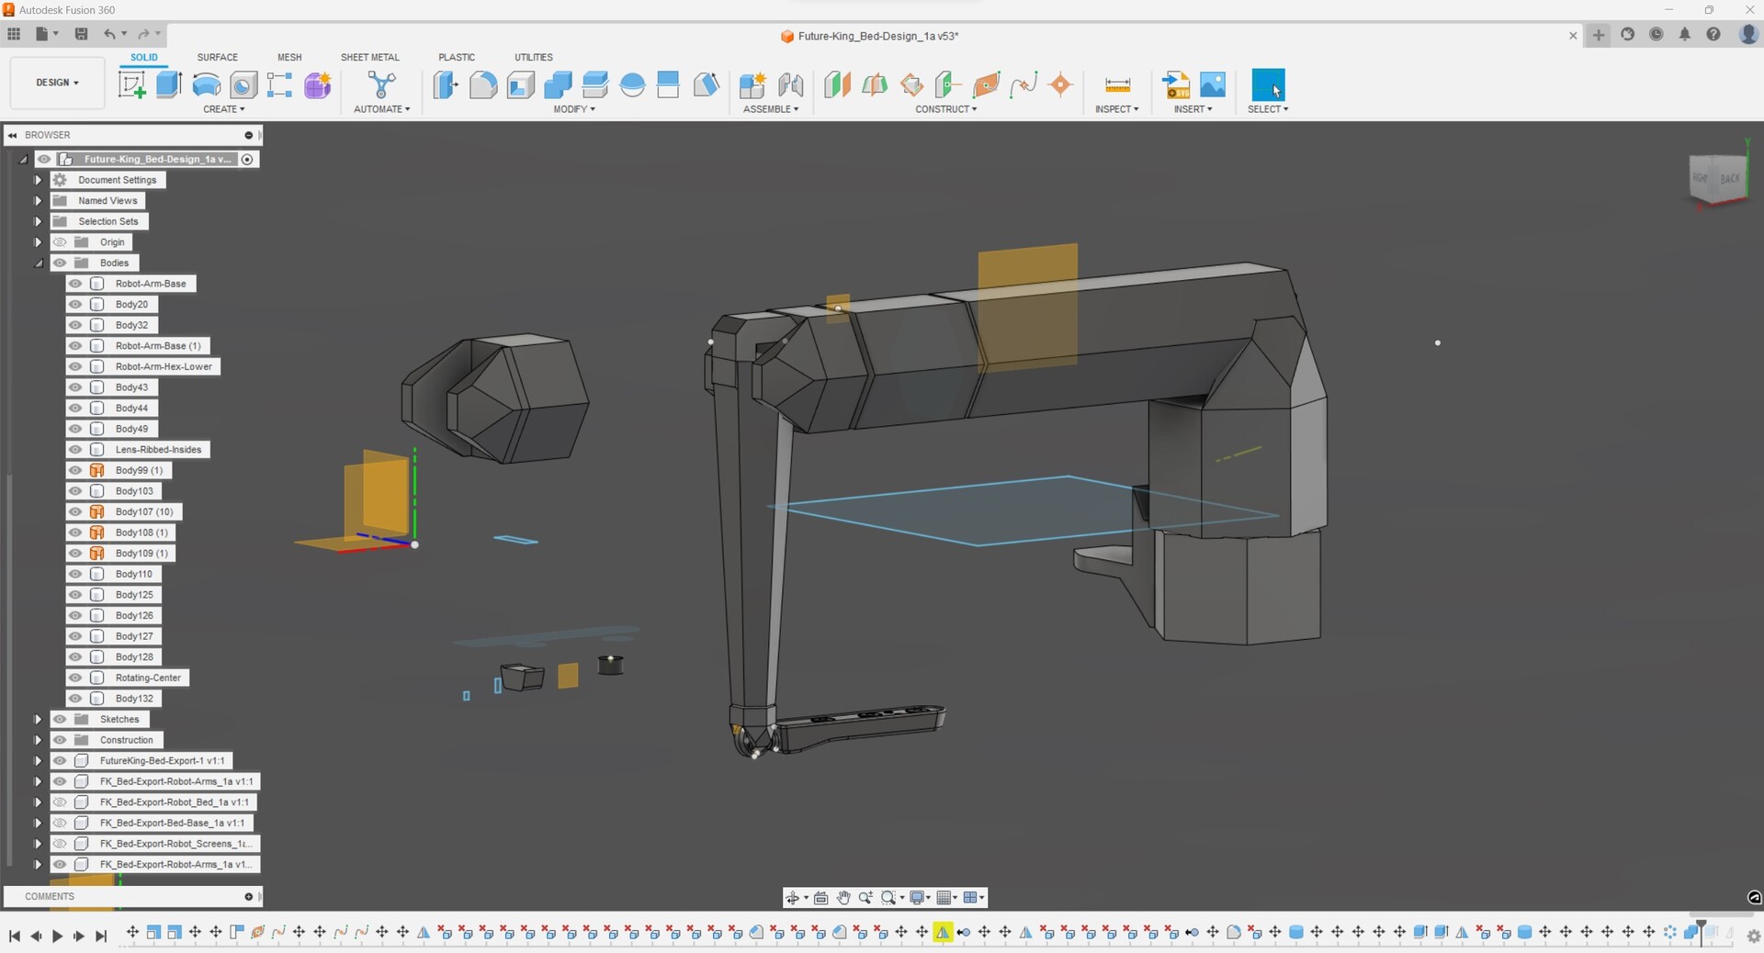Hide the Robot-Arm-Base body
This screenshot has height=953, width=1764.
(75, 284)
